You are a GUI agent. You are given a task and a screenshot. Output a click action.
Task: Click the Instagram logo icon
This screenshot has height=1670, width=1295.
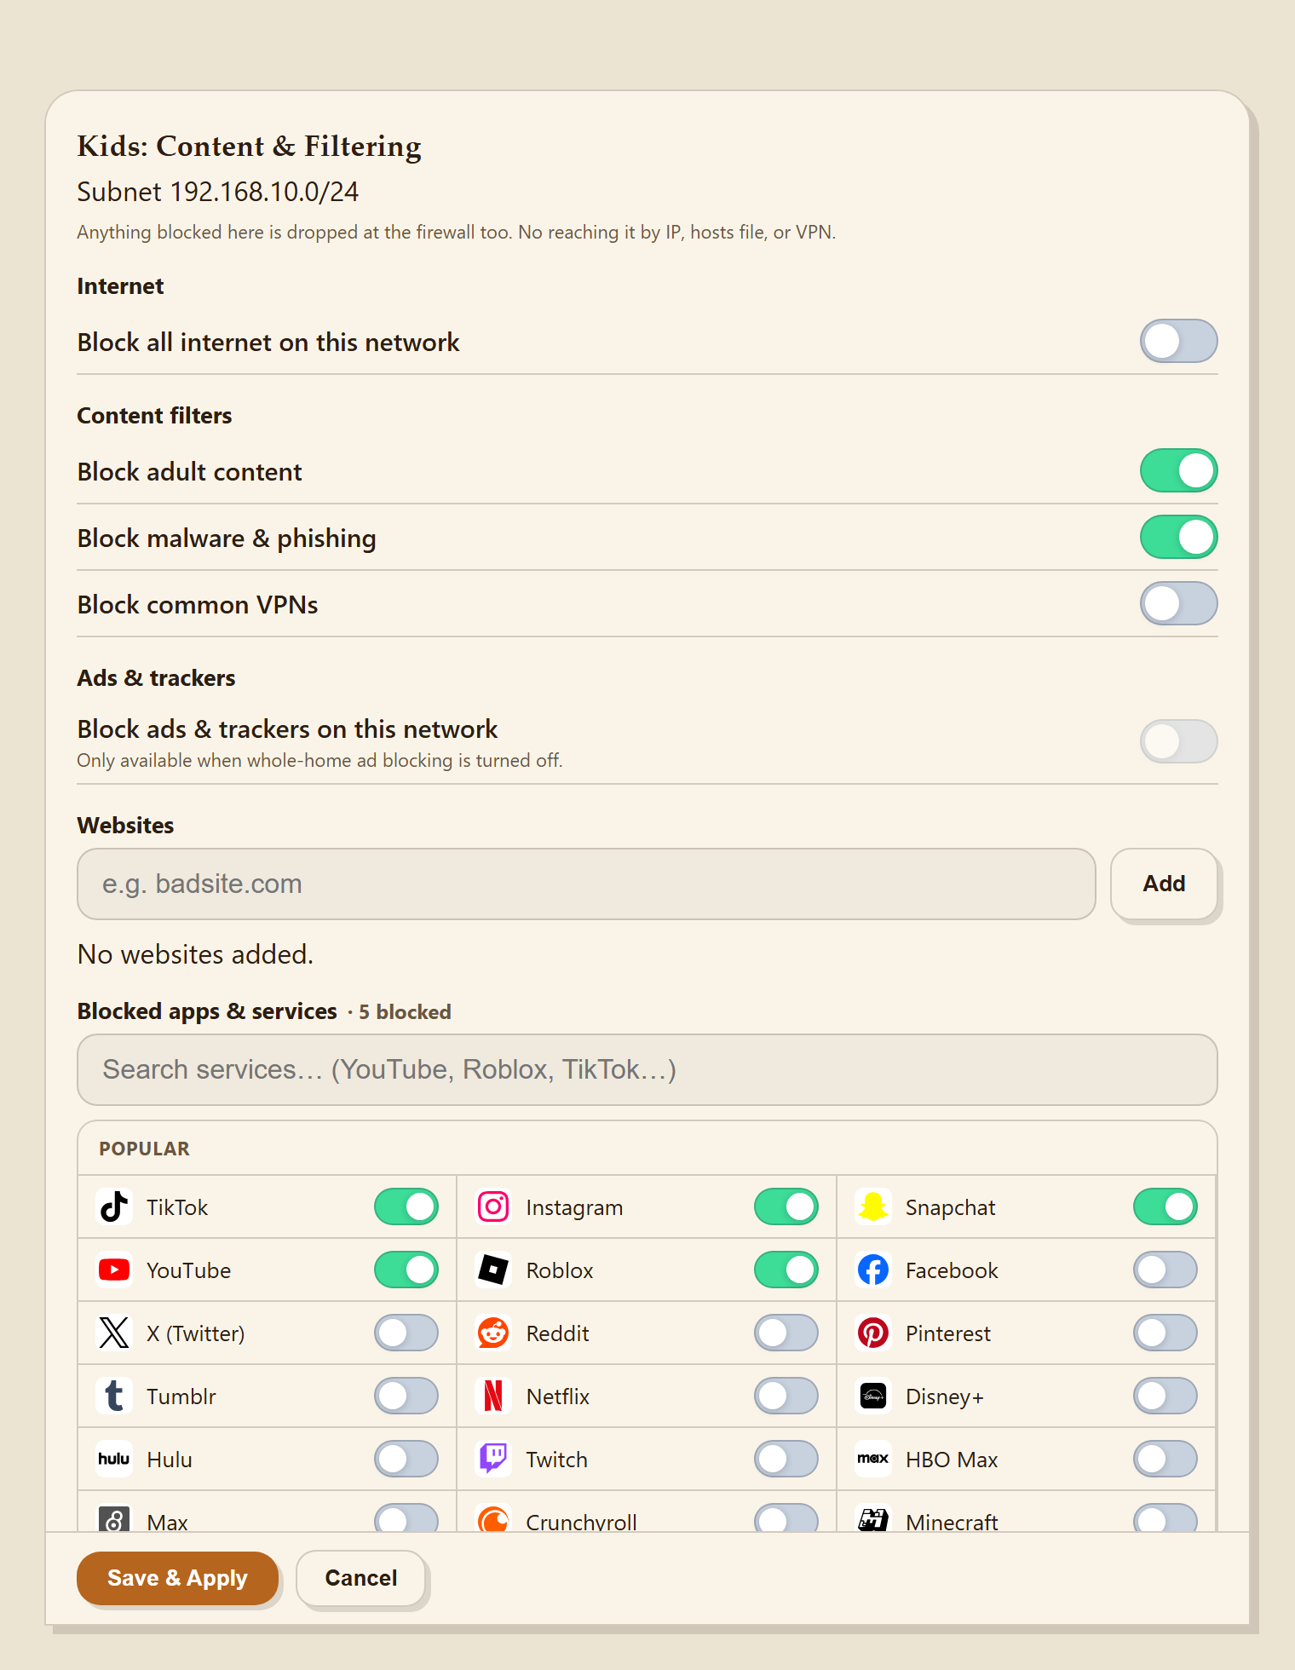[x=493, y=1206]
